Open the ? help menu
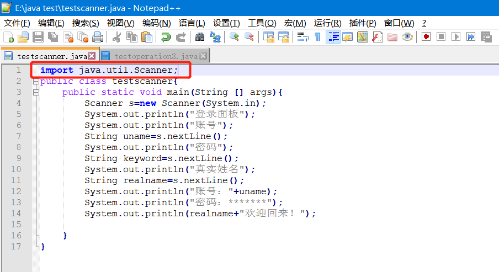499x272 pixels. click(424, 23)
